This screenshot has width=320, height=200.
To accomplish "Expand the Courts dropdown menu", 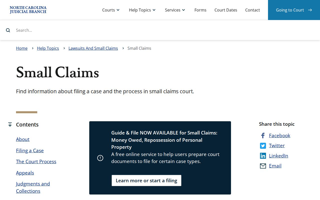I will pos(111,10).
